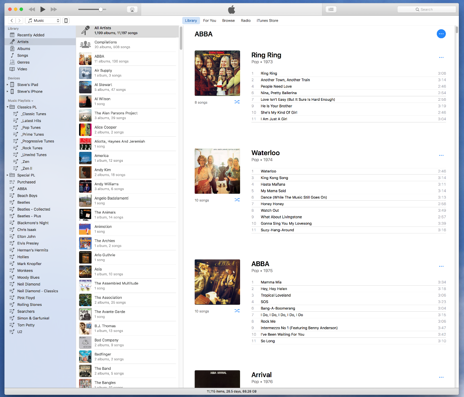Select All Artists in artist list
The height and width of the screenshot is (397, 464).
pyautogui.click(x=128, y=31)
